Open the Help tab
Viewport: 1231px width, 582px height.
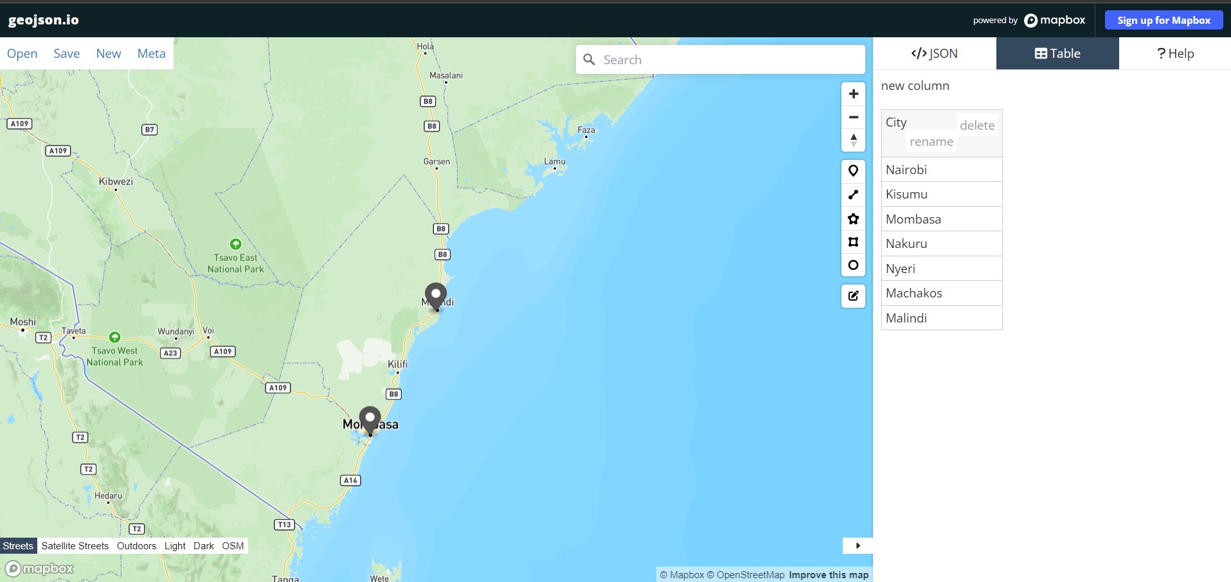click(1174, 53)
